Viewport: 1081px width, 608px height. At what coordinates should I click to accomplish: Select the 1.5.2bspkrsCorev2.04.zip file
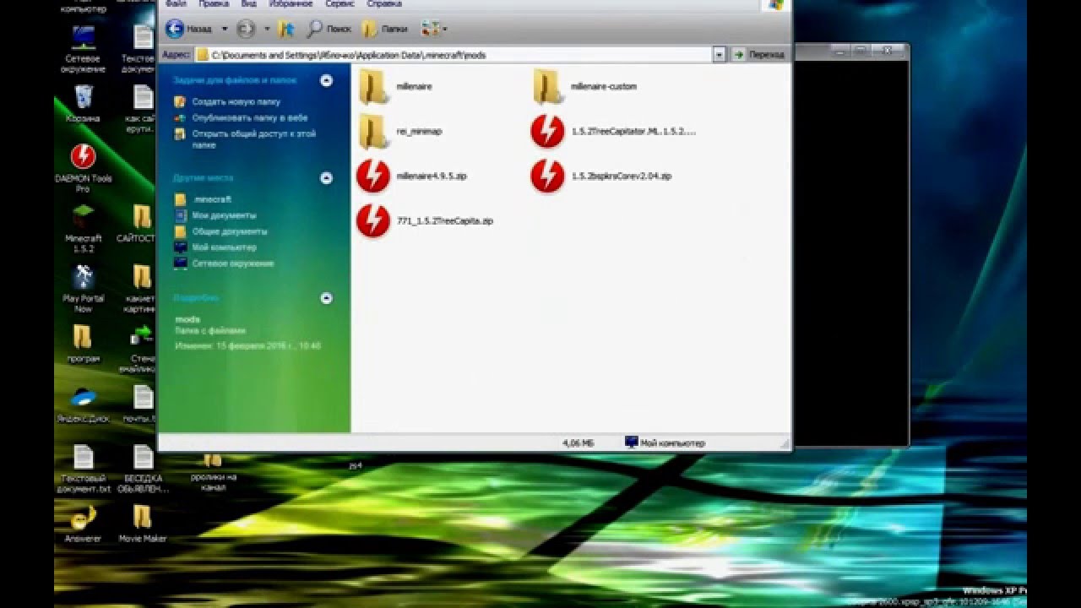pos(601,176)
